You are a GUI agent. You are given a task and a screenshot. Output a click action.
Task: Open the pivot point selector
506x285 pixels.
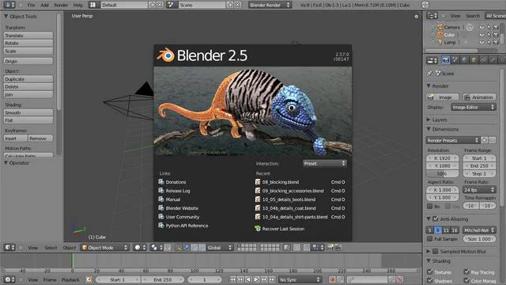pyautogui.click(x=157, y=248)
